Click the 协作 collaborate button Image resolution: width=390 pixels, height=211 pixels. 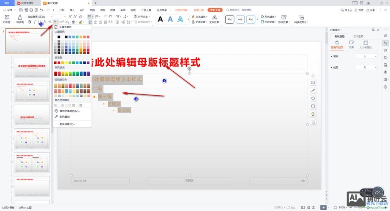tap(359, 10)
